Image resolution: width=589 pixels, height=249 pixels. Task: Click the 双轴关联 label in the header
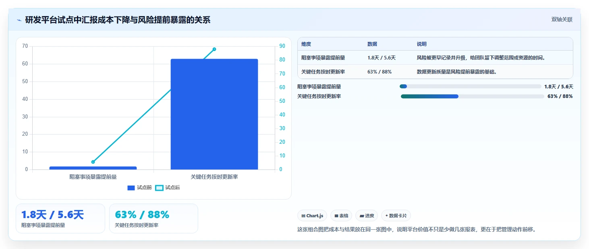coord(562,20)
